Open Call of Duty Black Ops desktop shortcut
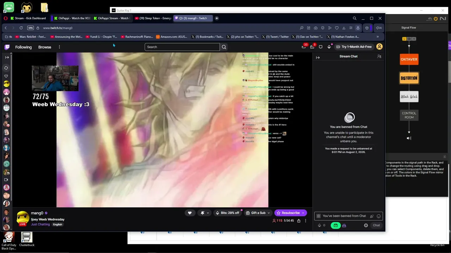The image size is (451, 253). pos(9,241)
